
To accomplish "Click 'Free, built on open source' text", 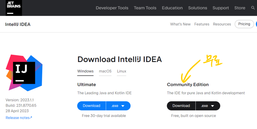I will coord(194,116).
